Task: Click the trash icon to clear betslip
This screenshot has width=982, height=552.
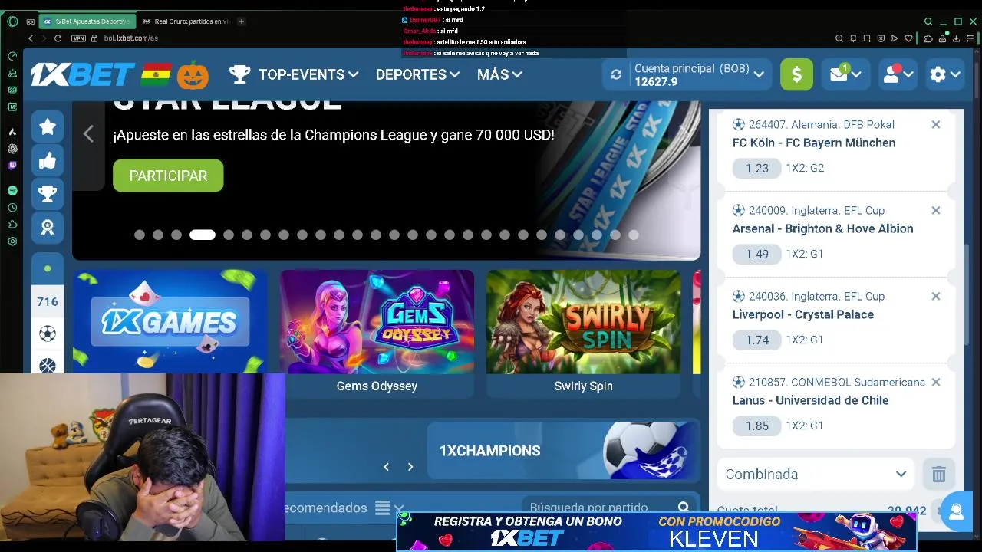Action: point(939,474)
